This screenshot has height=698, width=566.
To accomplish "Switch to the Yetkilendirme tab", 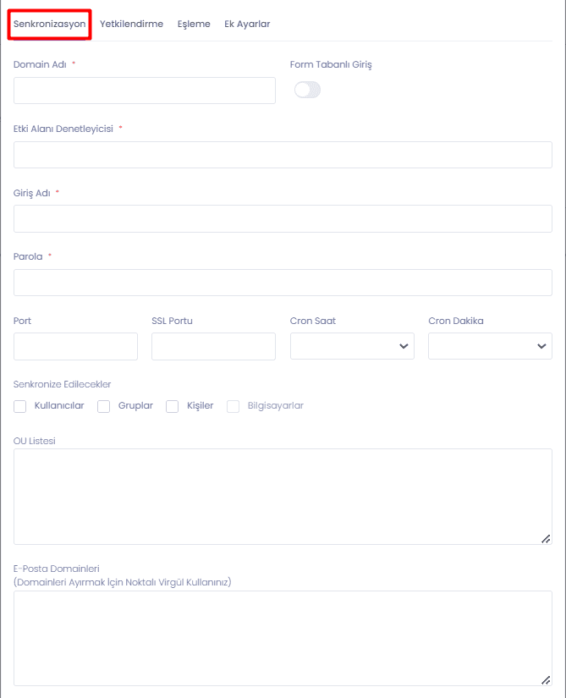I will tap(131, 24).
